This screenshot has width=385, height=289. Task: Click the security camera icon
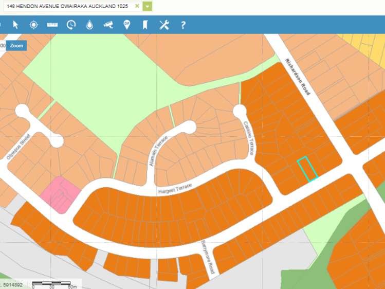(x=108, y=25)
